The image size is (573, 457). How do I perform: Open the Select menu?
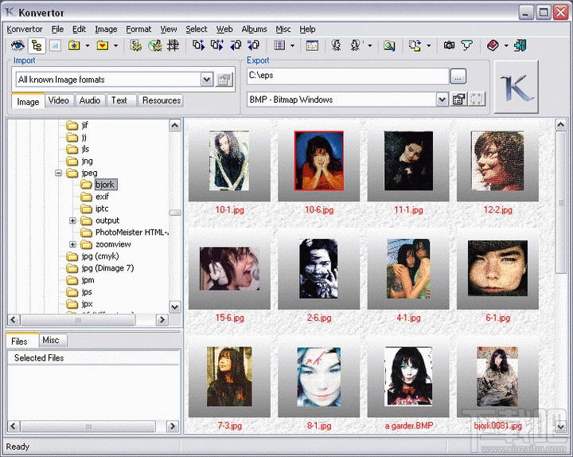197,29
